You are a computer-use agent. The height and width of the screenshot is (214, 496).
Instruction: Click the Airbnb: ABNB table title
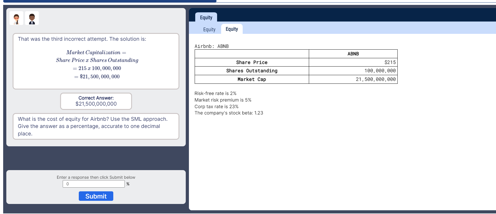212,46
